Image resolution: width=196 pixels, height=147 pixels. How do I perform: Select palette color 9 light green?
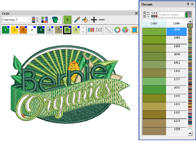click(76, 30)
